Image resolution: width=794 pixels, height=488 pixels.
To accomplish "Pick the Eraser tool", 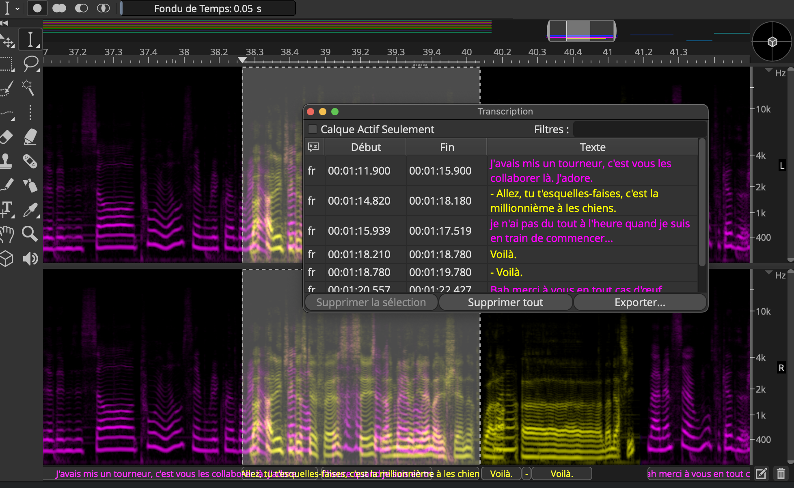I will click(x=7, y=136).
